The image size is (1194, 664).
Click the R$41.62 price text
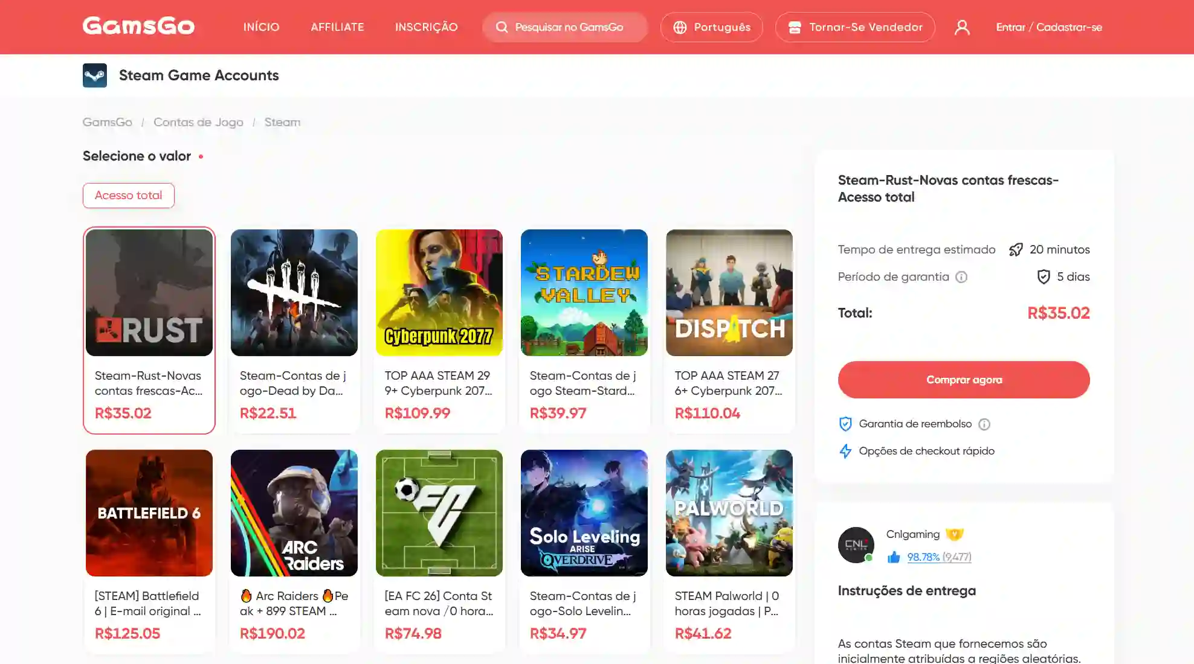coord(703,634)
